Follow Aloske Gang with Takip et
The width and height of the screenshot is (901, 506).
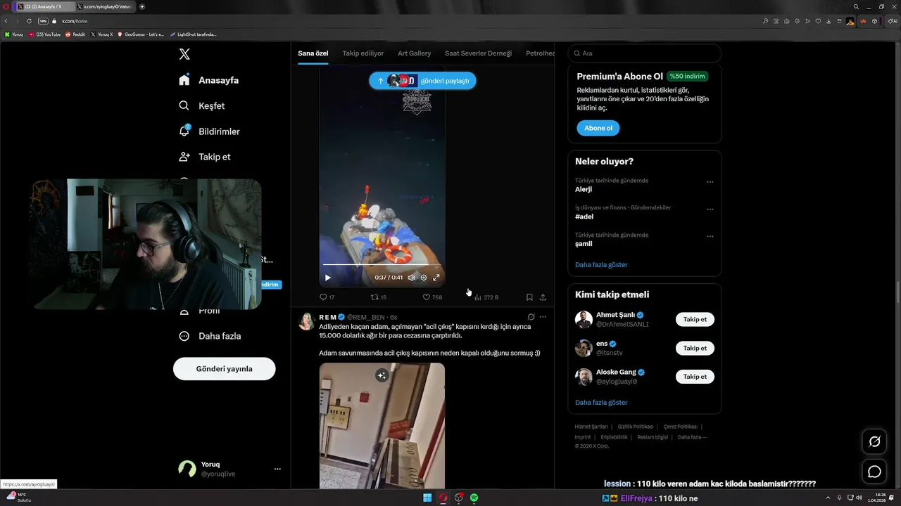(x=695, y=377)
